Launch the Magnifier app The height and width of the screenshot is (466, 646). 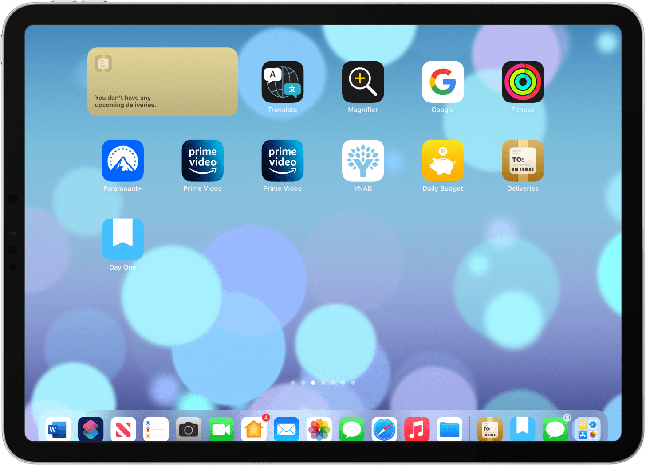pos(363,82)
